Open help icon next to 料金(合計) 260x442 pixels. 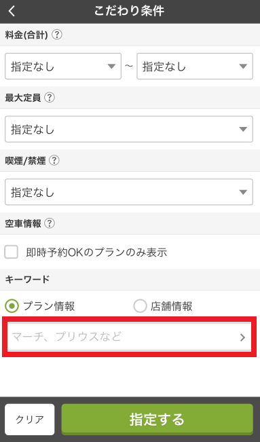(x=57, y=35)
